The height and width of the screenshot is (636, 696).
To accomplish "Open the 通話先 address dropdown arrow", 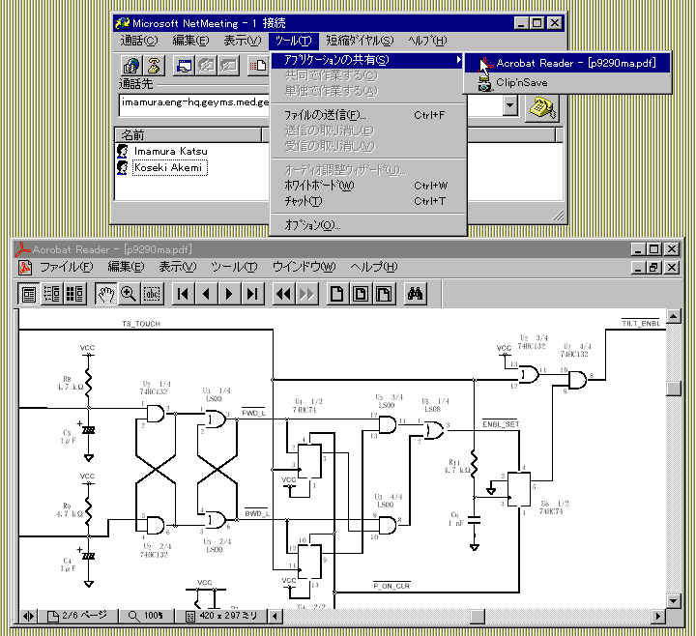I will pyautogui.click(x=510, y=105).
